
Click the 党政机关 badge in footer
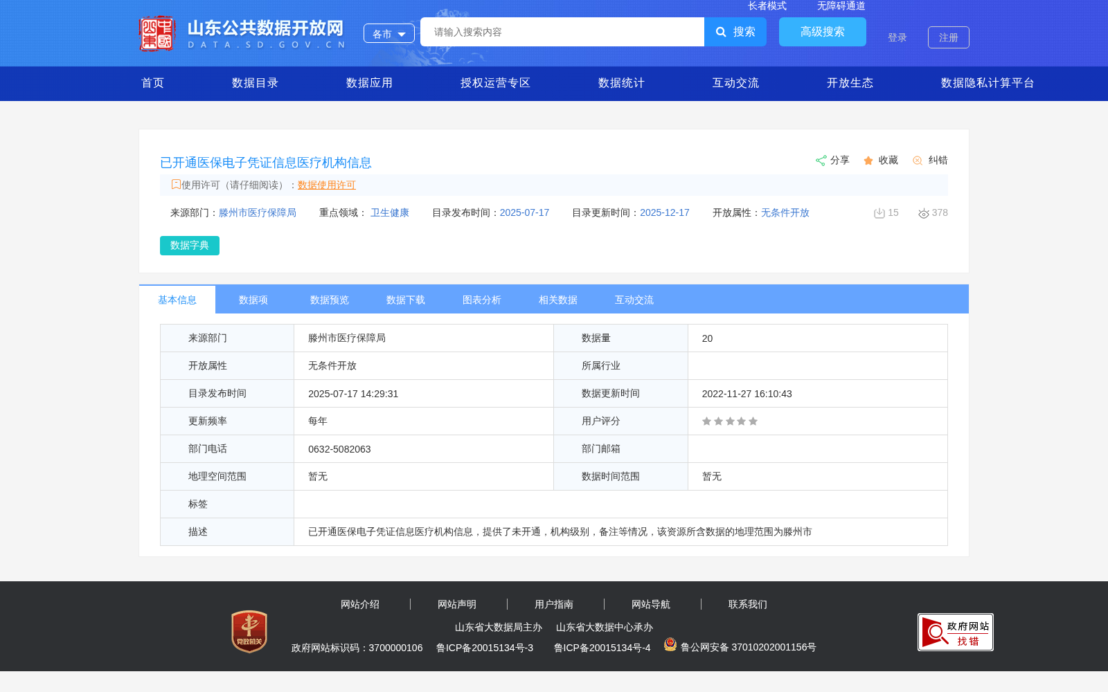(249, 631)
